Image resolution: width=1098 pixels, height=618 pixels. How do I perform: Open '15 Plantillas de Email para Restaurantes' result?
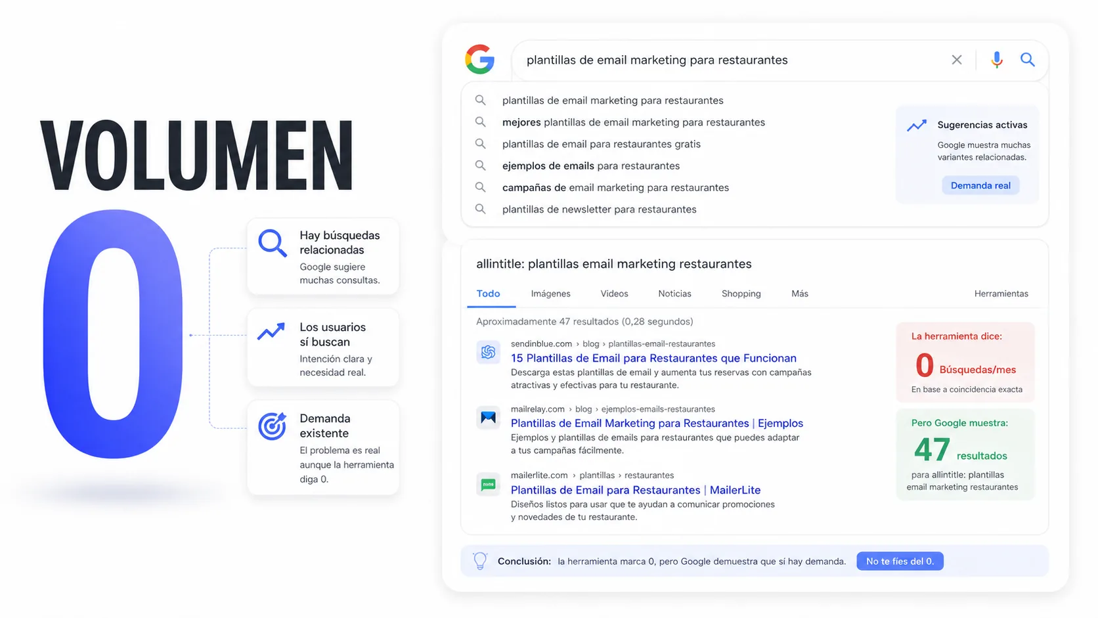point(653,358)
